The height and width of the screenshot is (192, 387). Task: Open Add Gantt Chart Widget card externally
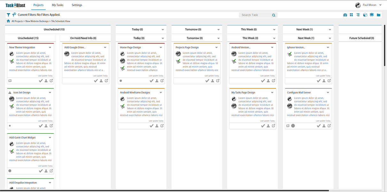click(x=51, y=171)
